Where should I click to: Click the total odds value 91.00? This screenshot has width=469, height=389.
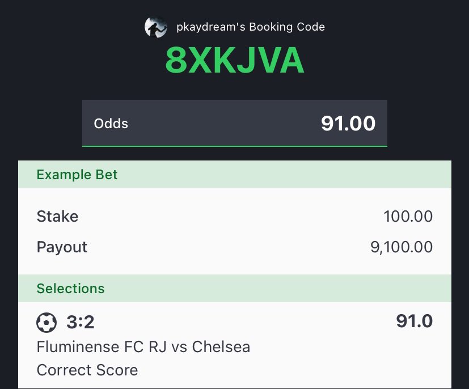(x=348, y=123)
